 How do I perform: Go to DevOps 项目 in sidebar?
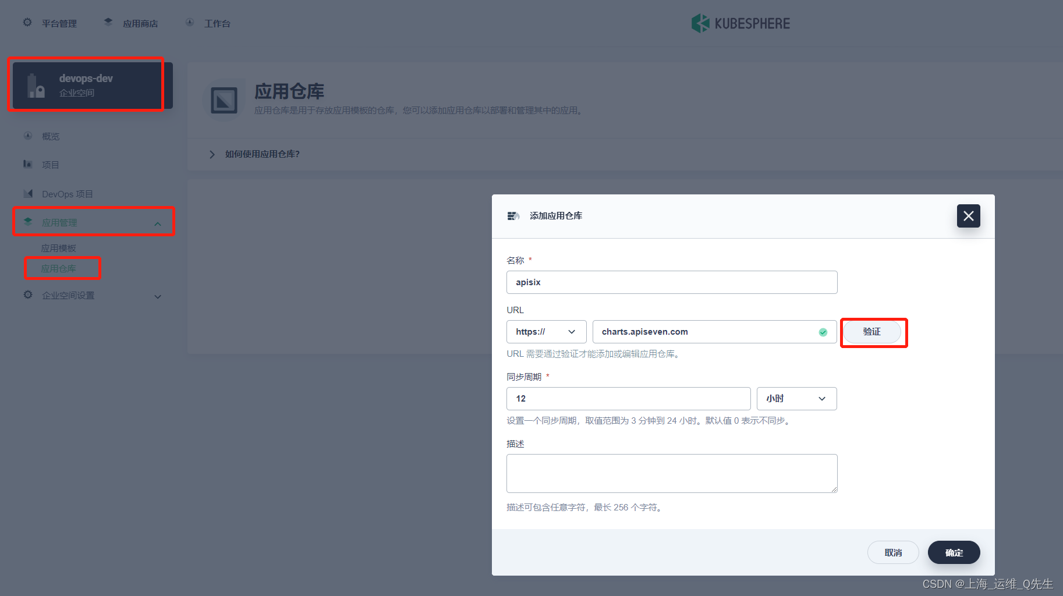tap(68, 194)
